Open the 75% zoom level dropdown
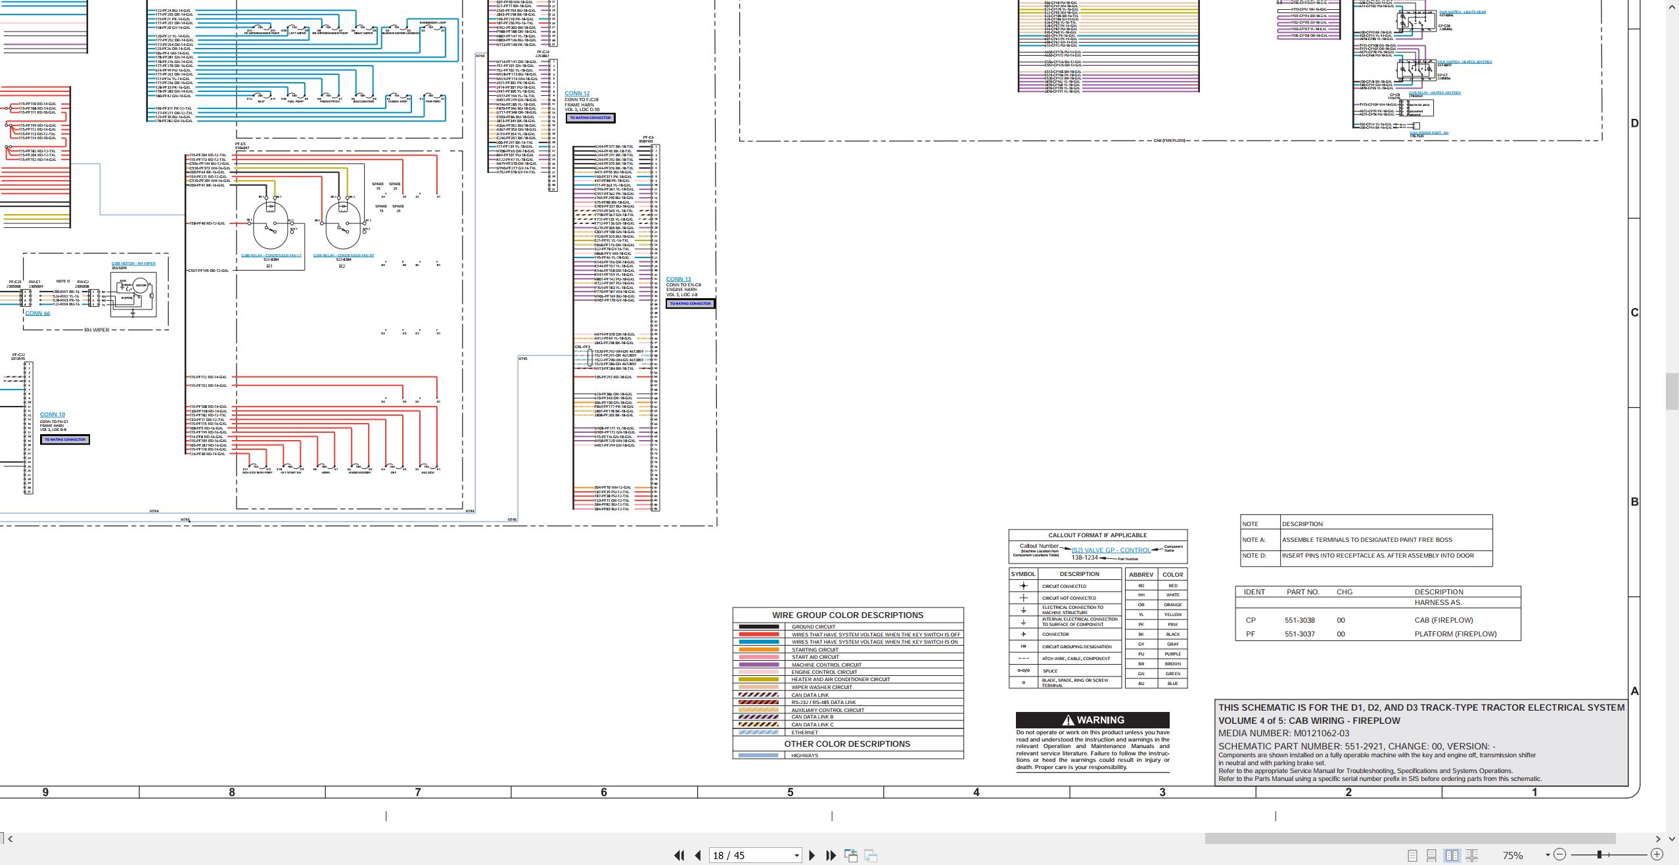 click(1548, 855)
